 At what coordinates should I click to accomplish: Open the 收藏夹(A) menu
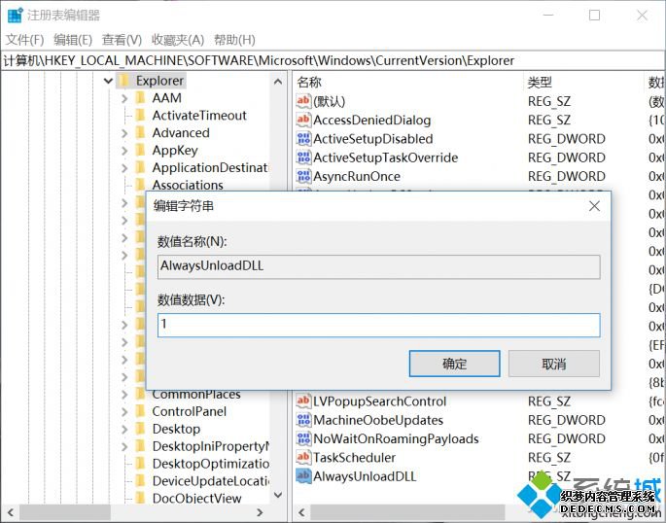coord(178,40)
